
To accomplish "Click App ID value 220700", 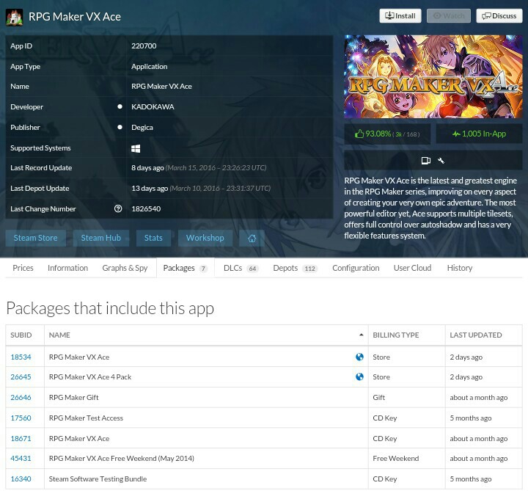I will [144, 46].
